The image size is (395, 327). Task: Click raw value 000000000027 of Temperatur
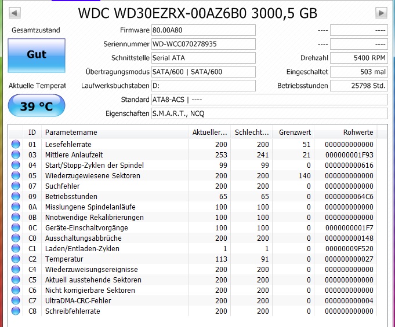(x=349, y=259)
